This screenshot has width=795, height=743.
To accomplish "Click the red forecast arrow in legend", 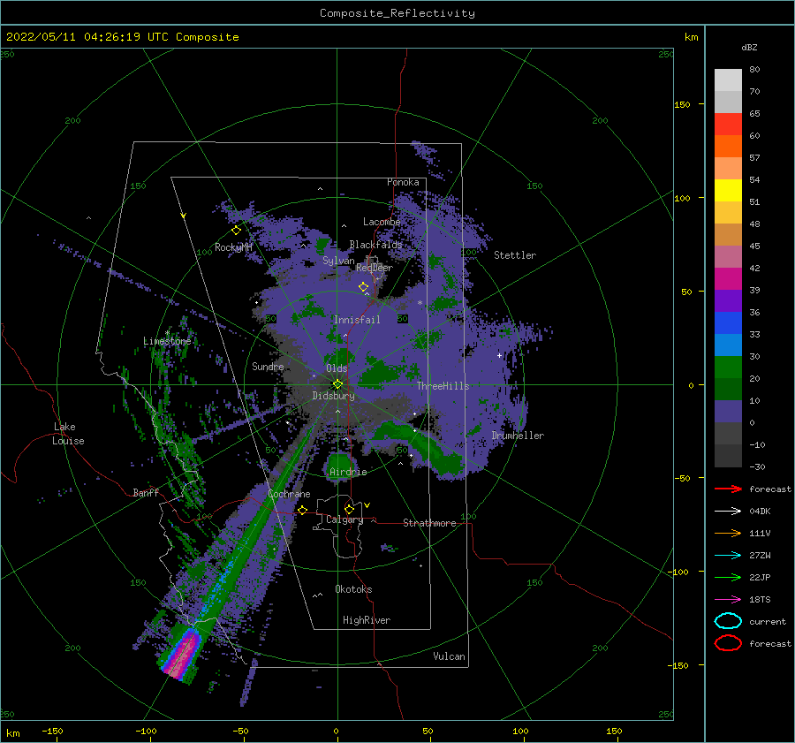I will click(x=728, y=489).
